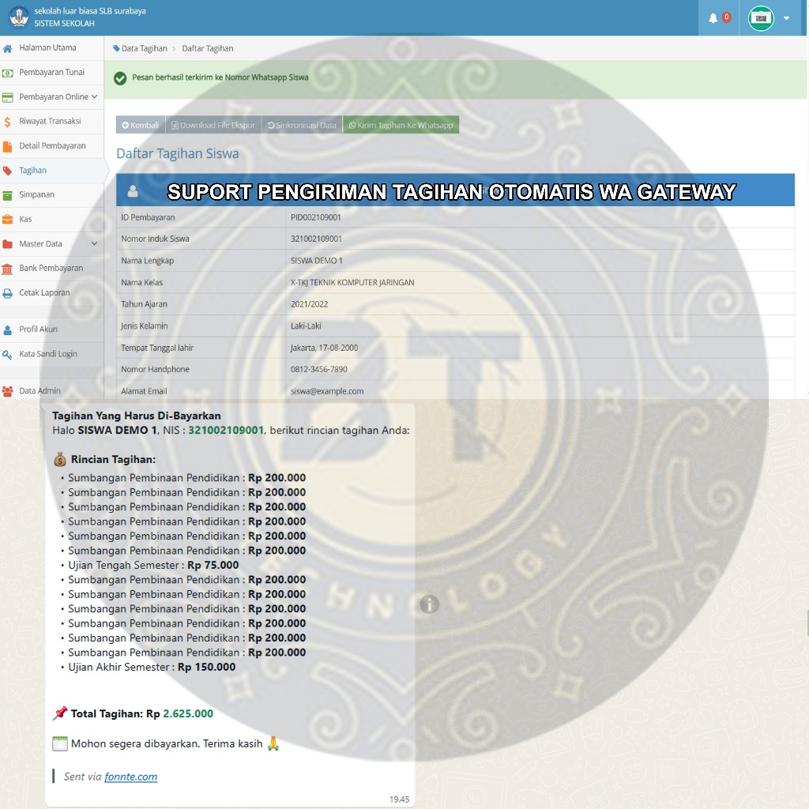Click the Riwayat Transaksi dollar icon
Viewport: 809px width, 809px height.
click(7, 122)
